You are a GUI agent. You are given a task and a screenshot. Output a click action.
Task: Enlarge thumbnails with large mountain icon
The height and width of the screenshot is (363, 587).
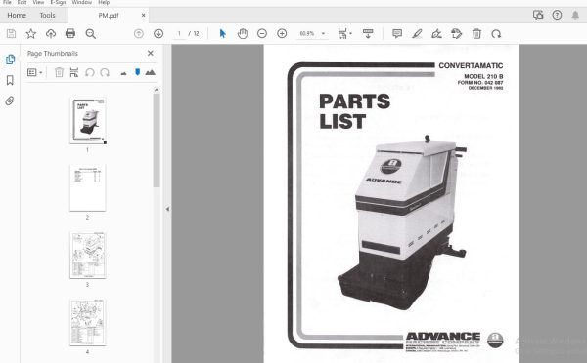coord(150,72)
